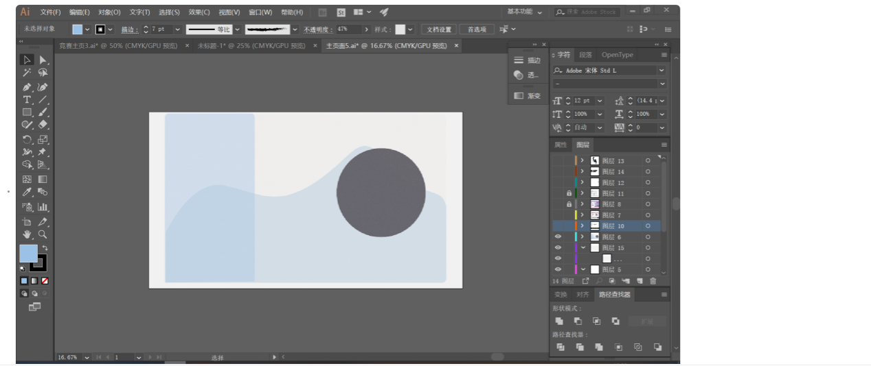The image size is (871, 366).
Task: Open the 文件(F) menu
Action: [x=50, y=12]
